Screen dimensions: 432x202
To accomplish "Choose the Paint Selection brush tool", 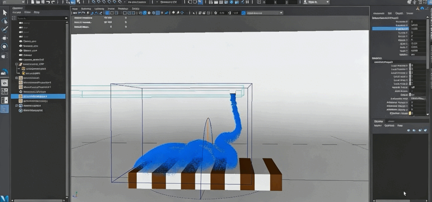I will (5, 29).
